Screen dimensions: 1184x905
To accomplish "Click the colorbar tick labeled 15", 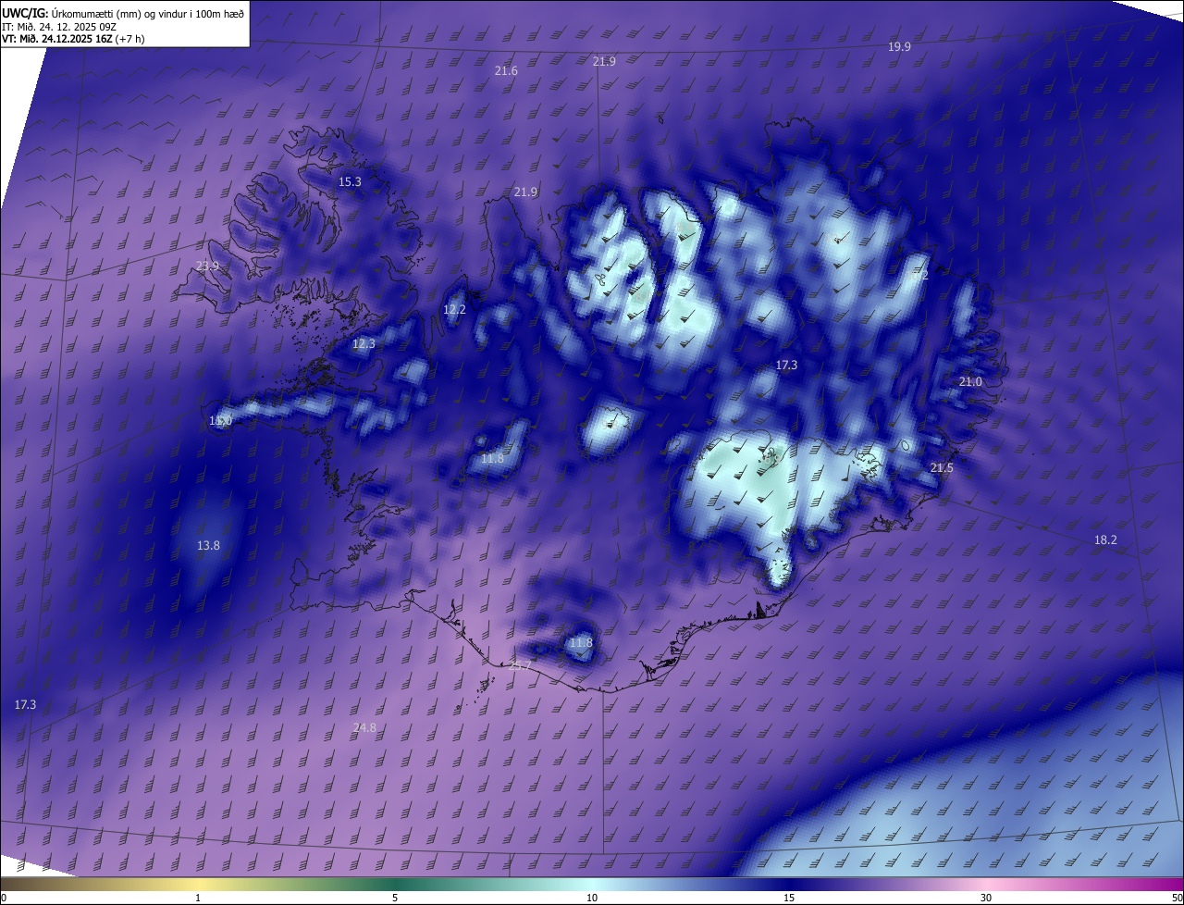I will coord(789,898).
